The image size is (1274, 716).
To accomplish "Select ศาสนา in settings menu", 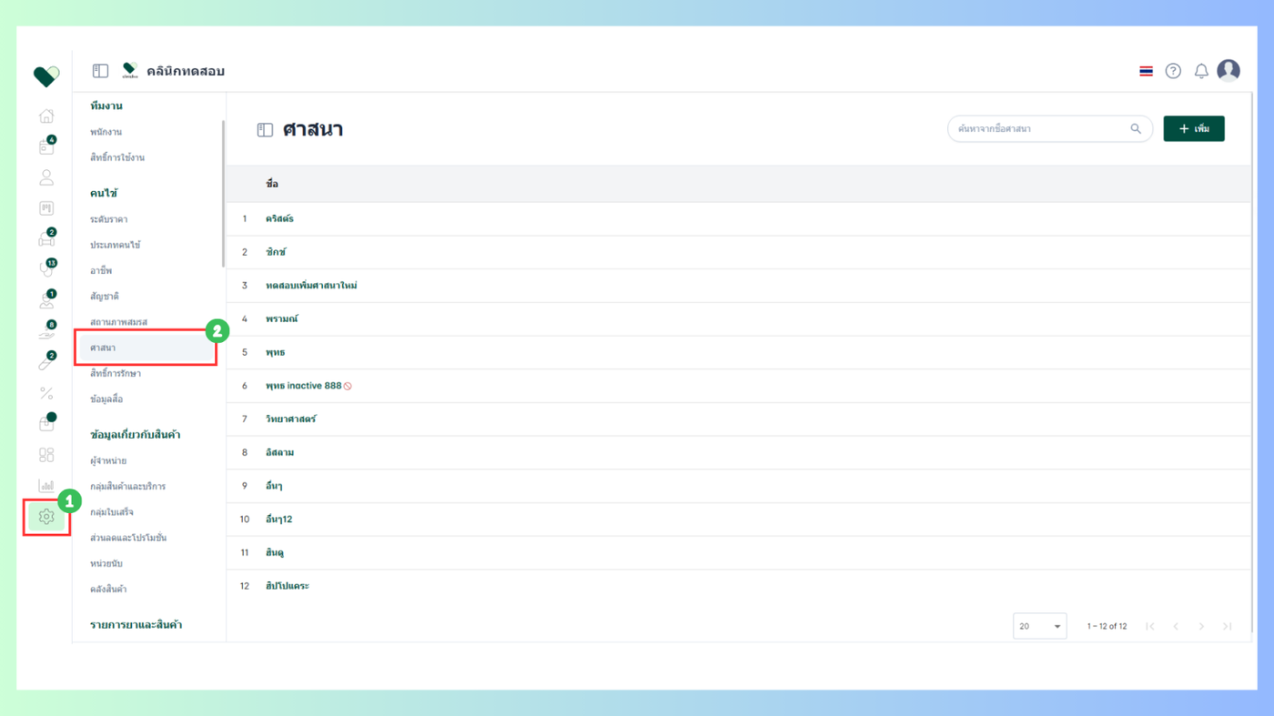I will coord(146,348).
